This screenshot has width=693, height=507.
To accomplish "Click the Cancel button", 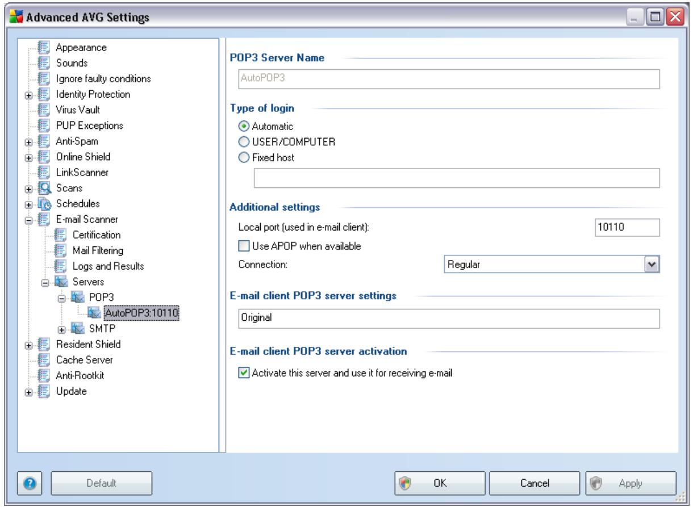I will coord(533,483).
